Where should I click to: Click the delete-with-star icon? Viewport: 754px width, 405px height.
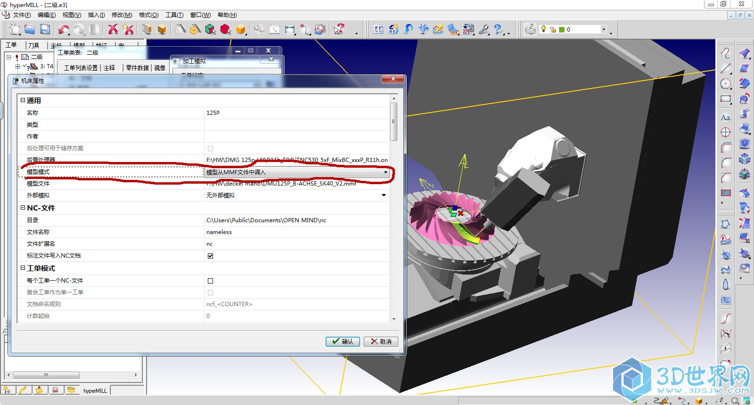[128, 29]
